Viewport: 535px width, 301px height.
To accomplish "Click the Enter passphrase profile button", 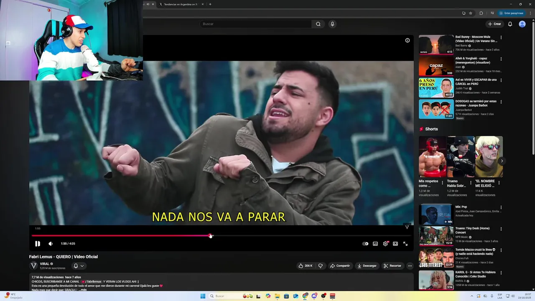I will coord(511,13).
